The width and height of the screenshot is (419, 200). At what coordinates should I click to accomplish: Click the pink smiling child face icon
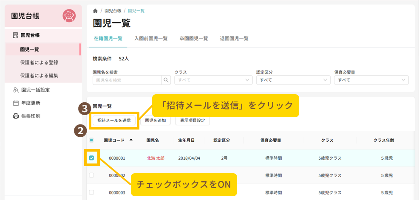coord(69,16)
